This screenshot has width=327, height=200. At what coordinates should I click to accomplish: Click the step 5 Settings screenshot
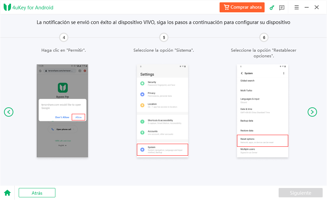point(162,111)
